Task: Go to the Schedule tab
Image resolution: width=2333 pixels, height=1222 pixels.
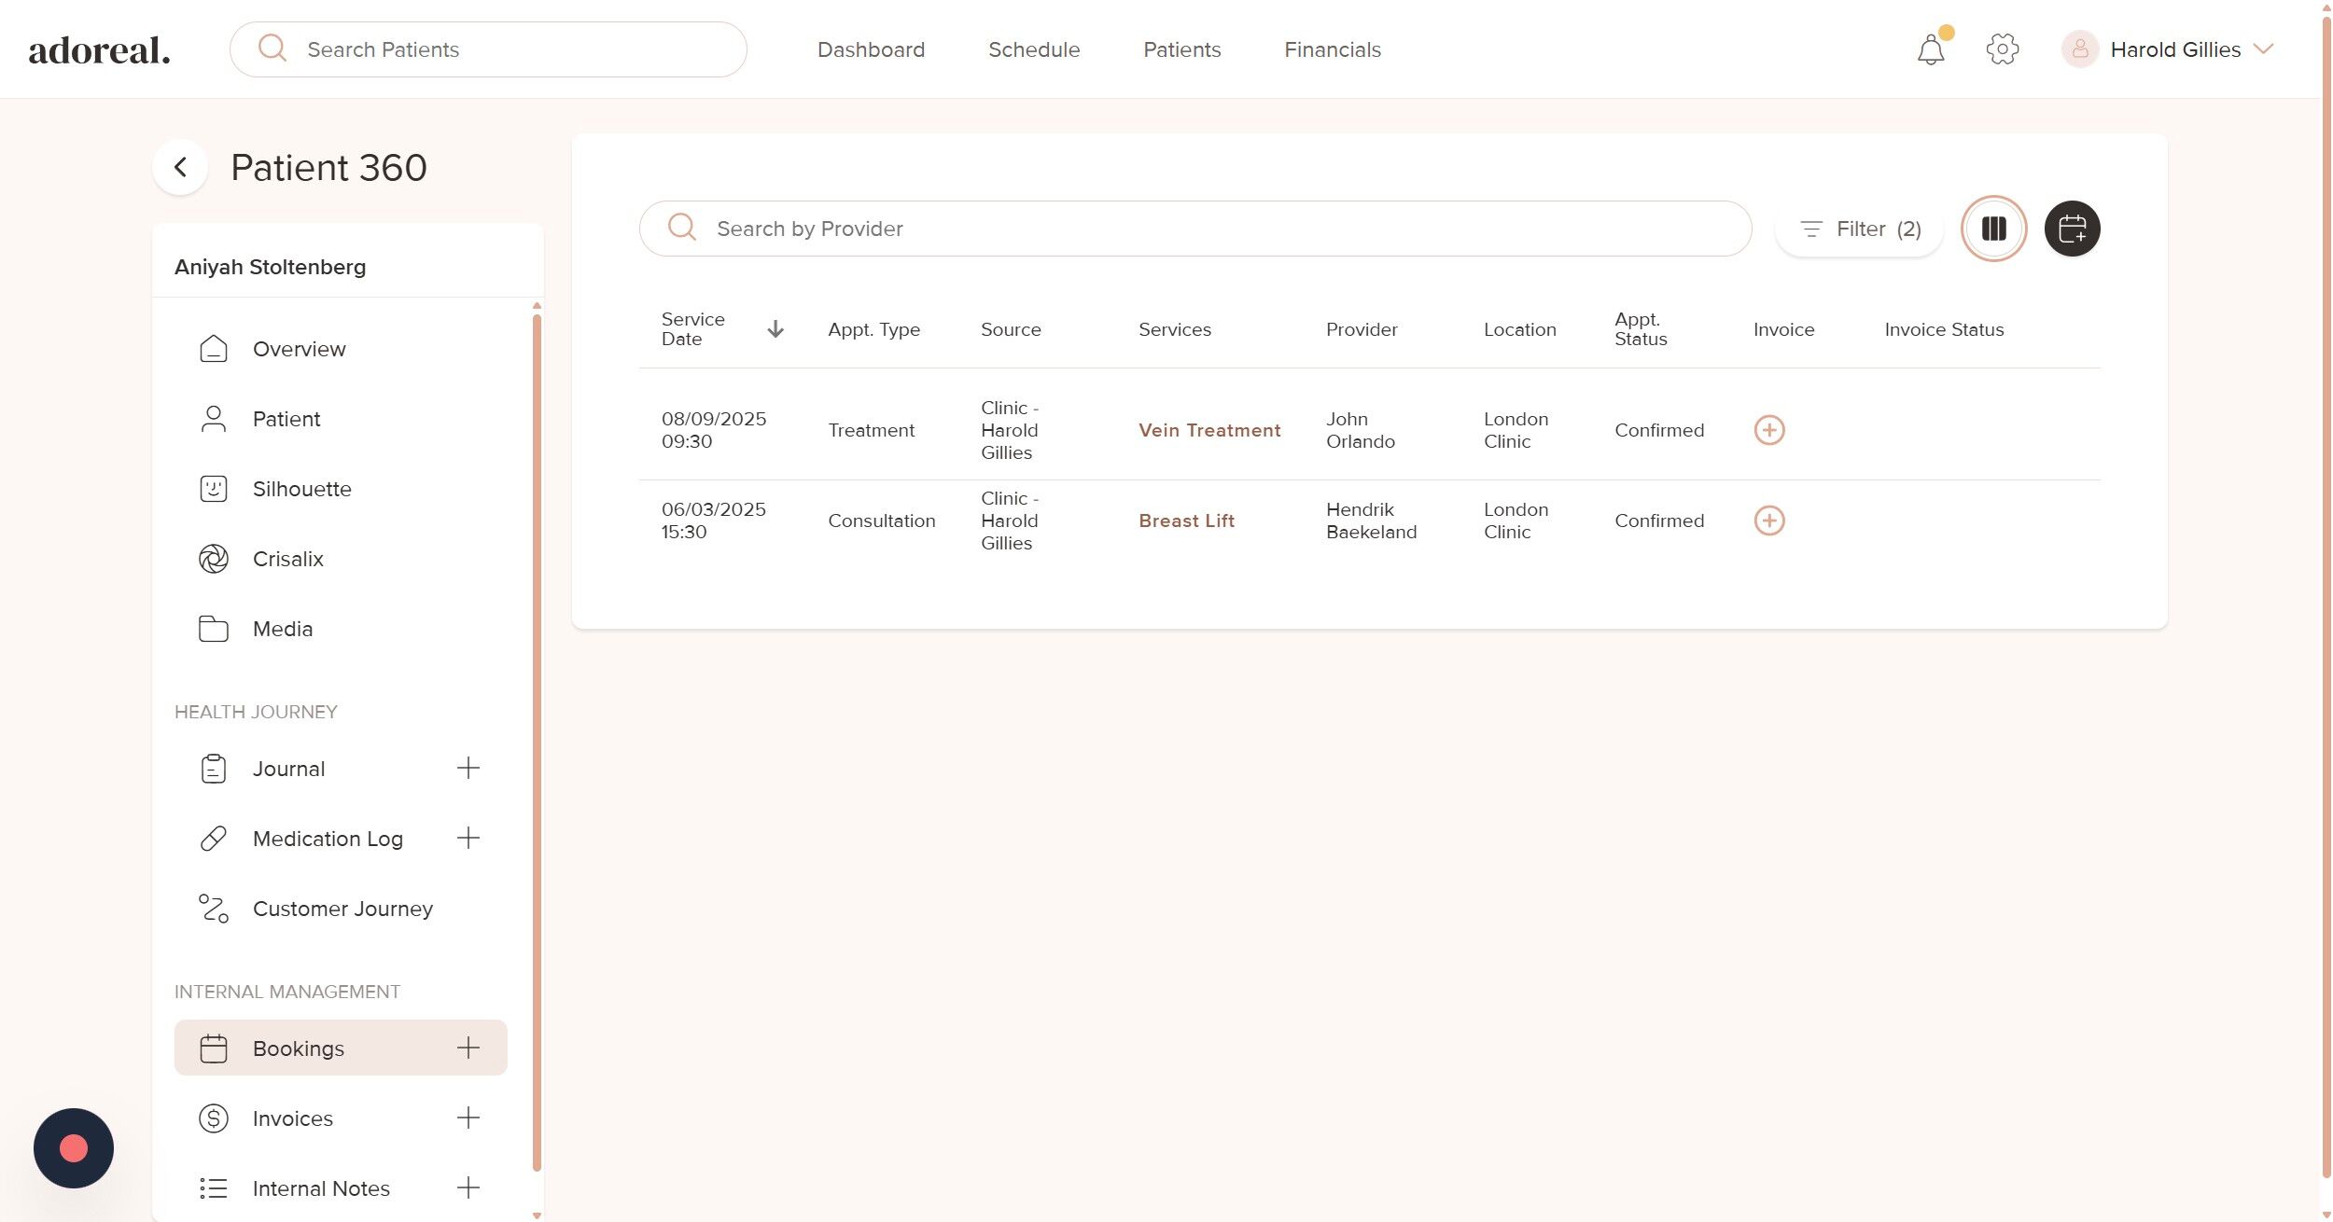Action: [1033, 49]
